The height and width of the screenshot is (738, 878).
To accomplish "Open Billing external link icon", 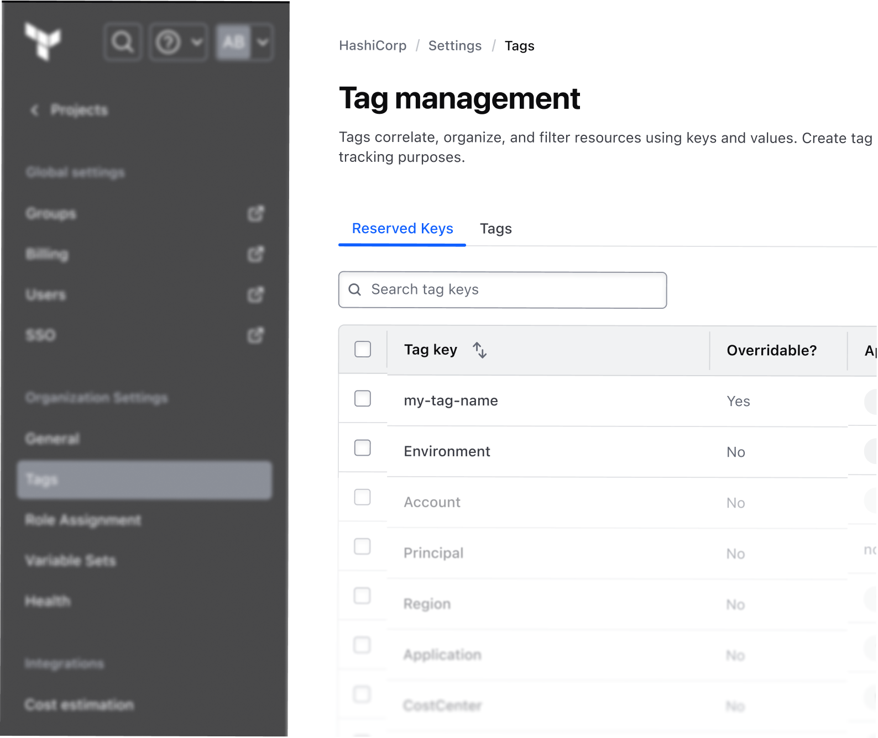I will pos(255,254).
